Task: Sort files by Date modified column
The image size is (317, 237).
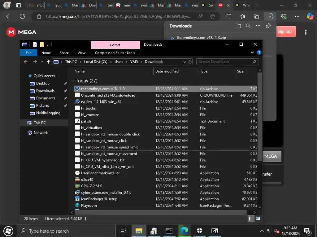Action: tap(176, 71)
